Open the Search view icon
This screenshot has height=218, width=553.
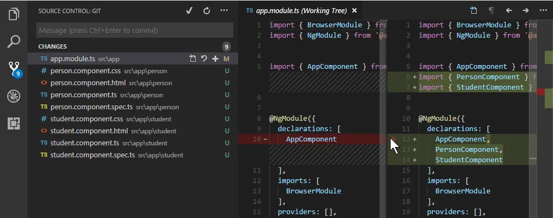pos(14,41)
